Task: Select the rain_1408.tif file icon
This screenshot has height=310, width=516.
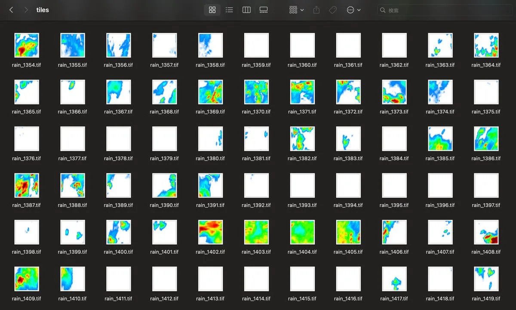Action: pos(486,232)
